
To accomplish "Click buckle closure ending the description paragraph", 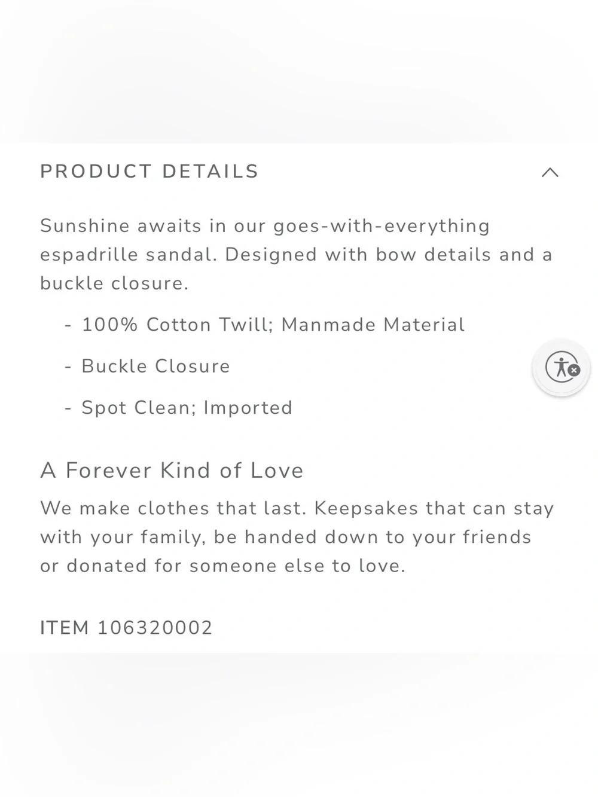I will pos(114,283).
